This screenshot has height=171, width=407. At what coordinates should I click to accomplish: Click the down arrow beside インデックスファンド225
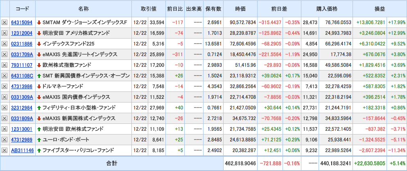[x=39, y=43]
